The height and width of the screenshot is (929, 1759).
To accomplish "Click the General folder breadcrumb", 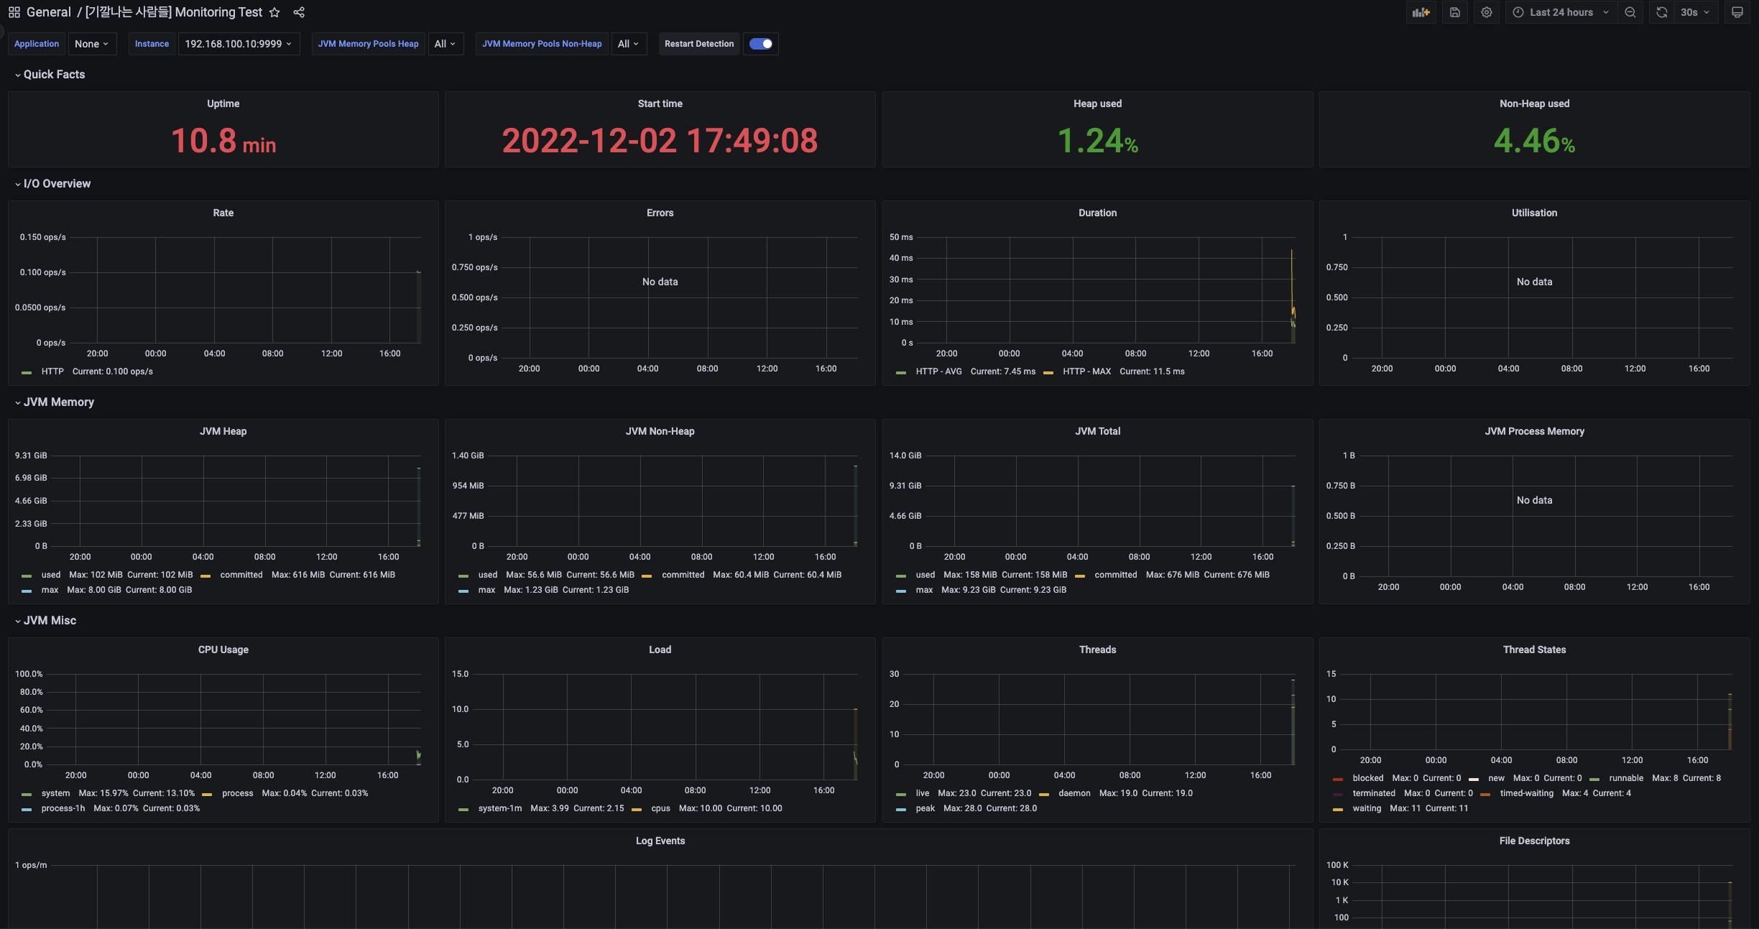I will click(x=48, y=12).
